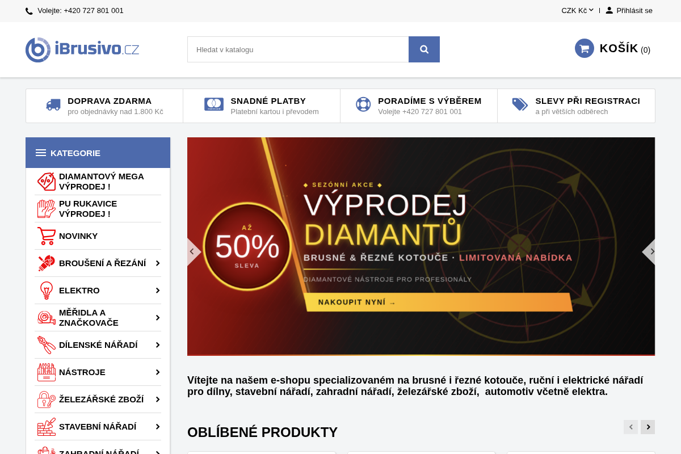Open the CZK Kč currency dropdown

(x=577, y=10)
